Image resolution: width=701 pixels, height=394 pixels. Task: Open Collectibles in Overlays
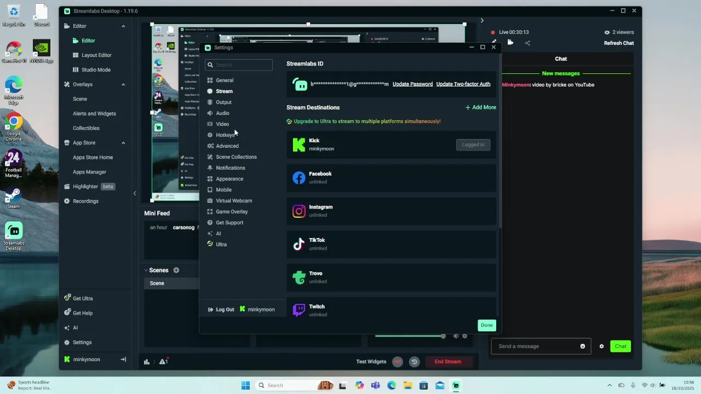[86, 128]
